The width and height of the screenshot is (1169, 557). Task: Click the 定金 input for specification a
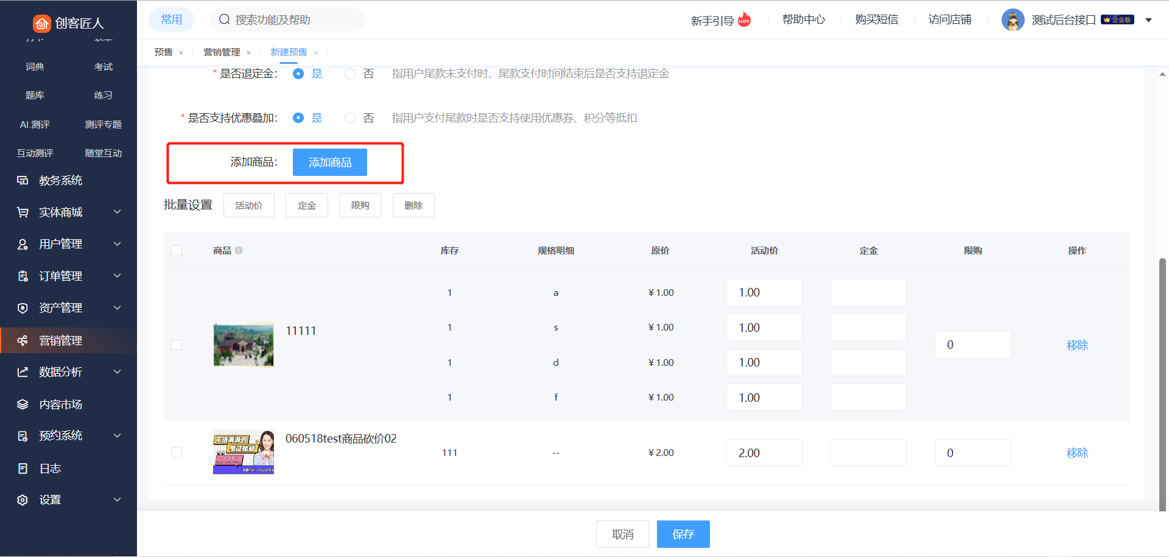coord(868,293)
